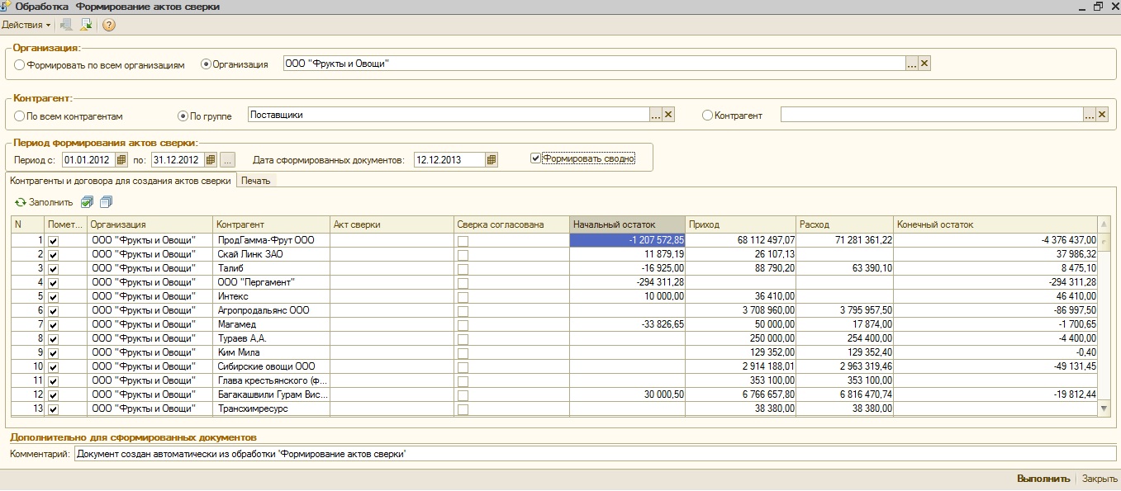Open period selection ellipsis button
The height and width of the screenshot is (491, 1121).
228,159
